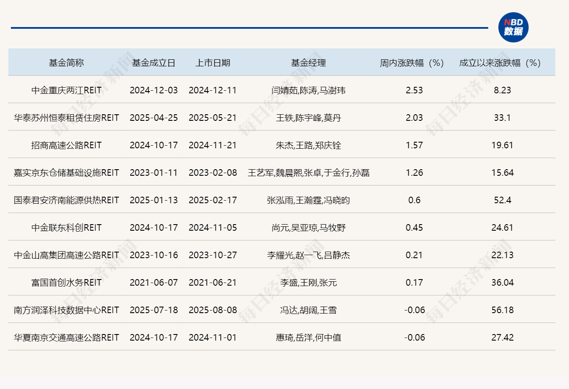Click weekly change value 0.6

414,200
